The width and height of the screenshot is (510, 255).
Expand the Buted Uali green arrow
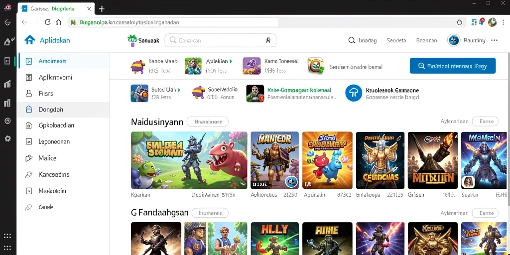tap(179, 90)
